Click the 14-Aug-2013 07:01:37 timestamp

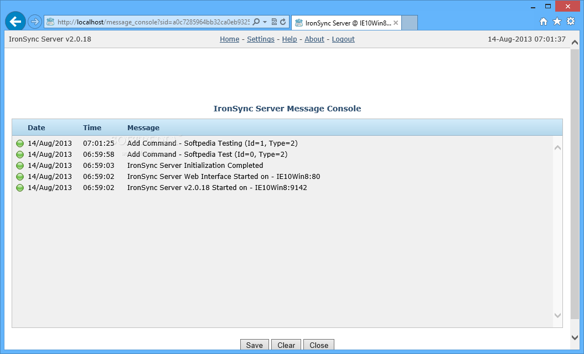click(526, 39)
